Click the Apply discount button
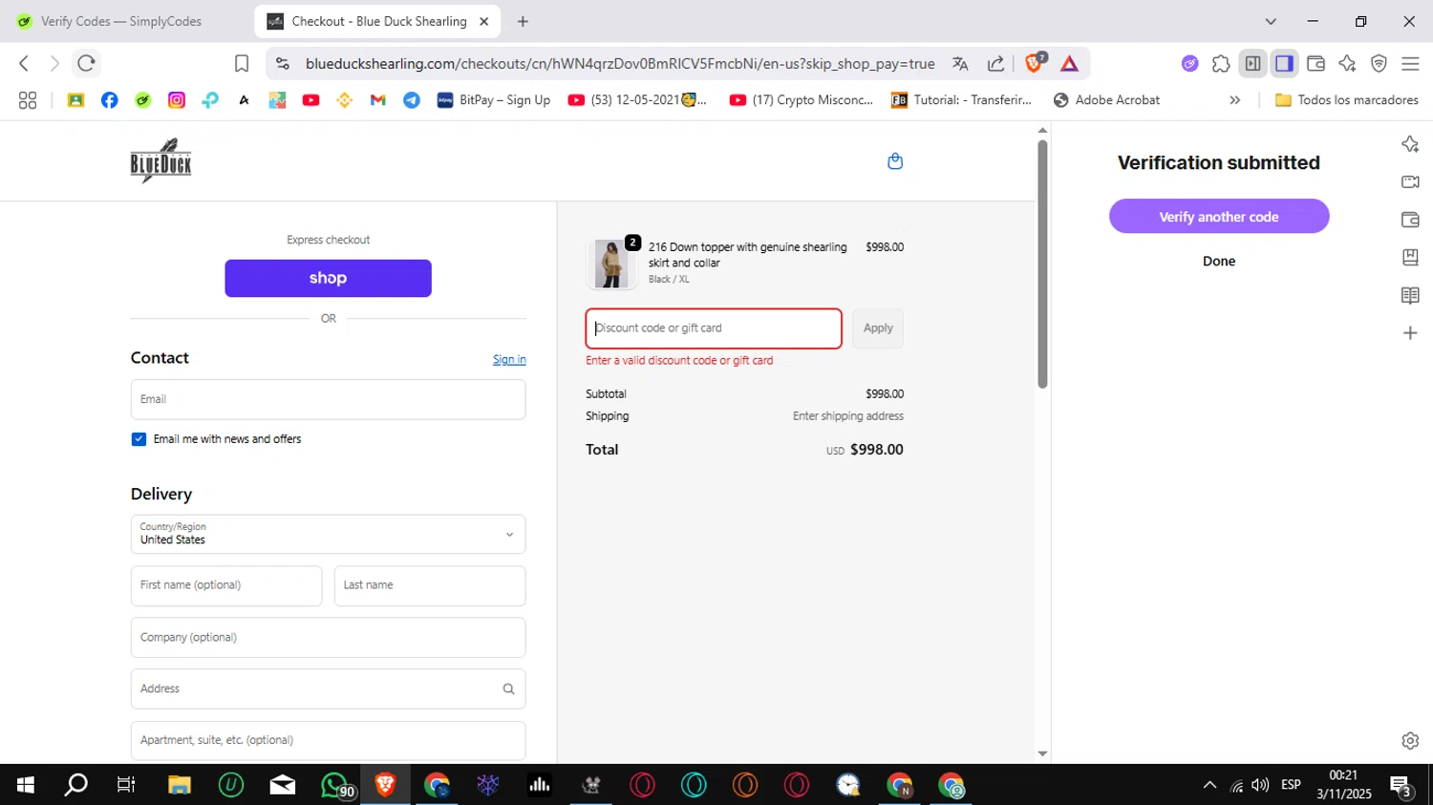Image resolution: width=1433 pixels, height=805 pixels. 878,328
